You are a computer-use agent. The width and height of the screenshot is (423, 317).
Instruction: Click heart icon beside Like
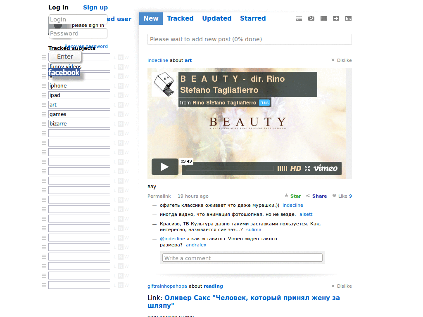click(x=334, y=196)
